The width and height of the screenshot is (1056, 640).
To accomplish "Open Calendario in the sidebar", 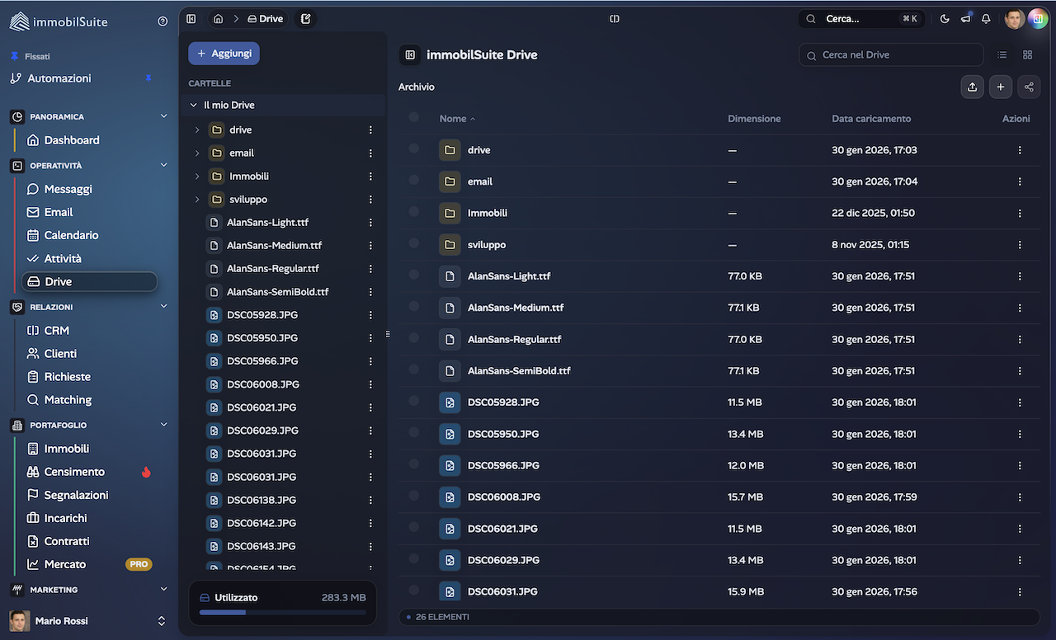I will pyautogui.click(x=71, y=235).
